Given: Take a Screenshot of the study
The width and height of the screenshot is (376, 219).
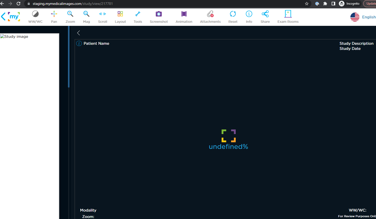Looking at the screenshot, I should [x=159, y=17].
